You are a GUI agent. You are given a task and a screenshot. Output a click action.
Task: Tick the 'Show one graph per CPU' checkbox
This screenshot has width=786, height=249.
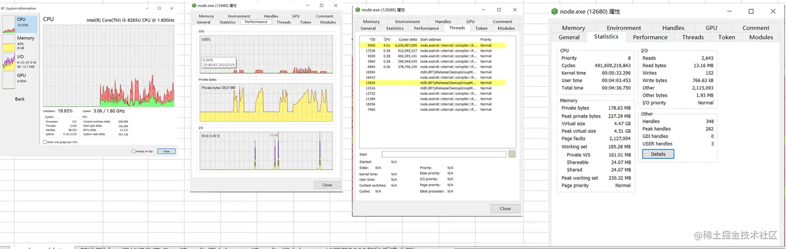pos(45,142)
